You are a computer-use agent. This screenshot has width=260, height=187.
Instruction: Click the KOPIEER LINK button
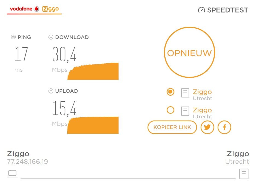[x=172, y=127]
